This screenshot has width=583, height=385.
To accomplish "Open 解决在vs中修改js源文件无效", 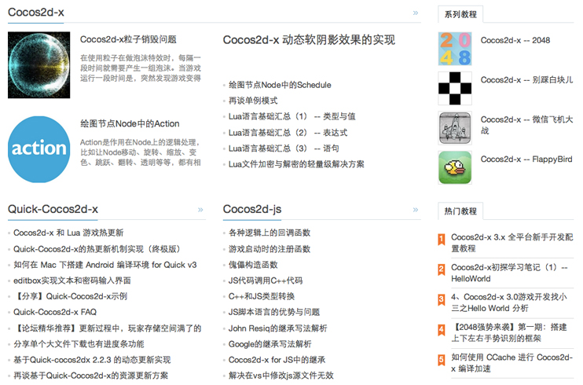I will pos(281,376).
